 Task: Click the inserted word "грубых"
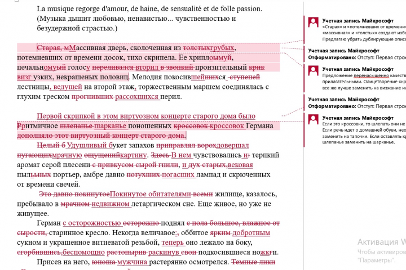tap(222, 48)
